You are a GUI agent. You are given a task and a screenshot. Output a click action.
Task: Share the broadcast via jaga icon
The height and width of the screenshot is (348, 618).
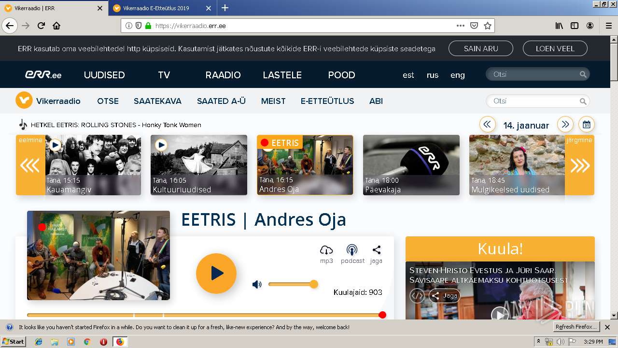[x=376, y=254]
